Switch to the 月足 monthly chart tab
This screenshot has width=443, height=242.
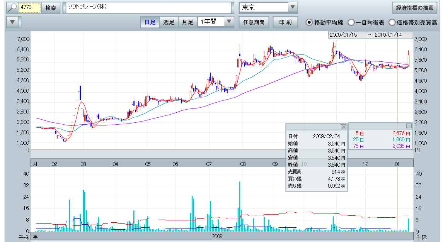click(187, 22)
